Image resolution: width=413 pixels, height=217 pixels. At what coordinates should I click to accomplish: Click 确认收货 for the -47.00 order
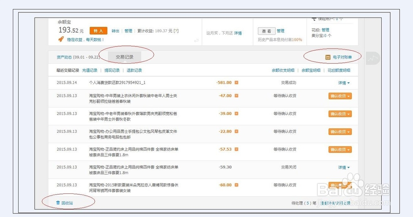coord(340,96)
